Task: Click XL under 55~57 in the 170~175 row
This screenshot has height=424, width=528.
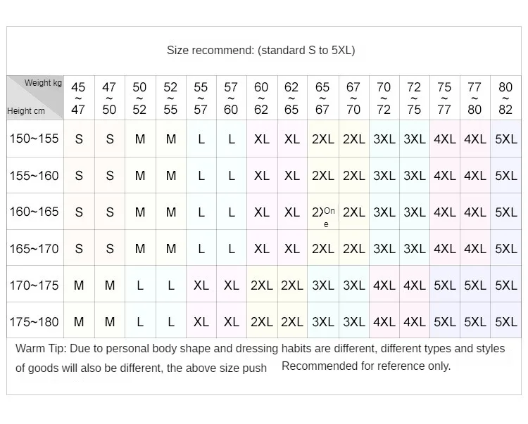Action: (x=201, y=285)
